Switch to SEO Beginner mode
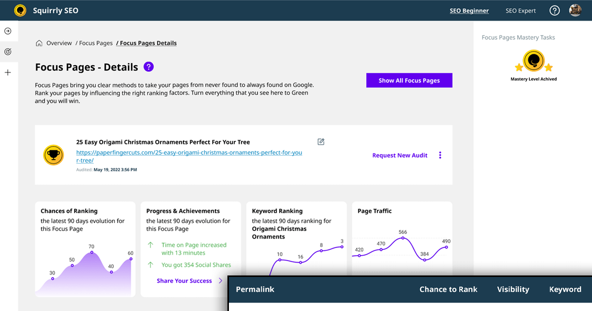The image size is (592, 311). point(469,10)
